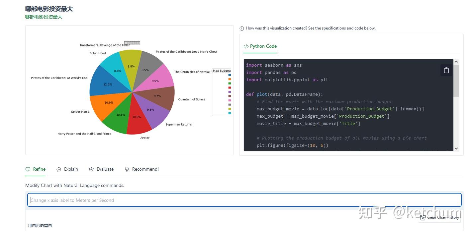Screen dimensions: 474x232
Task: Open the Python Code tab
Action: (x=260, y=46)
